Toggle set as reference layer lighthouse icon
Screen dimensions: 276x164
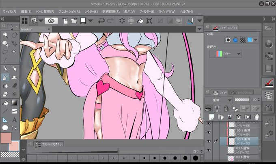[x=217, y=108]
